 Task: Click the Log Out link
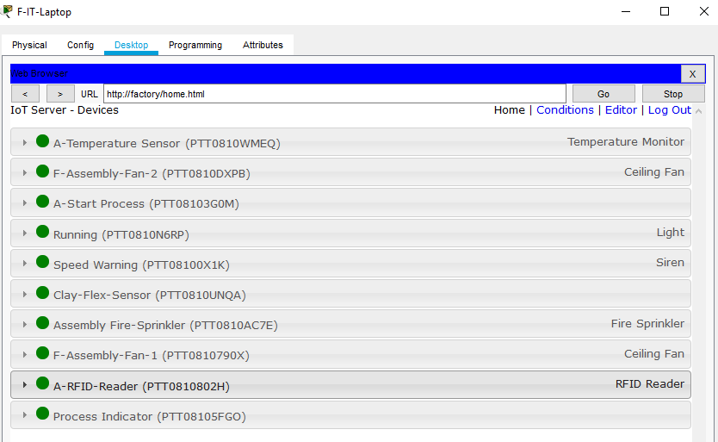(670, 110)
